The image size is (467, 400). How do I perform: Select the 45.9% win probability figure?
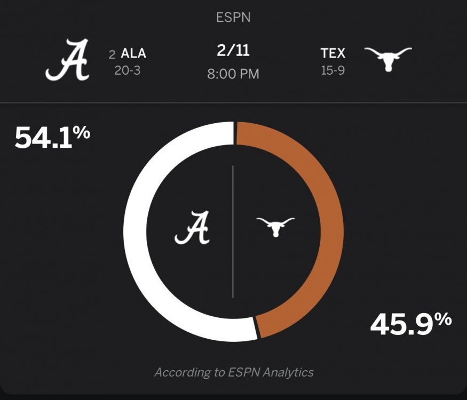point(411,323)
